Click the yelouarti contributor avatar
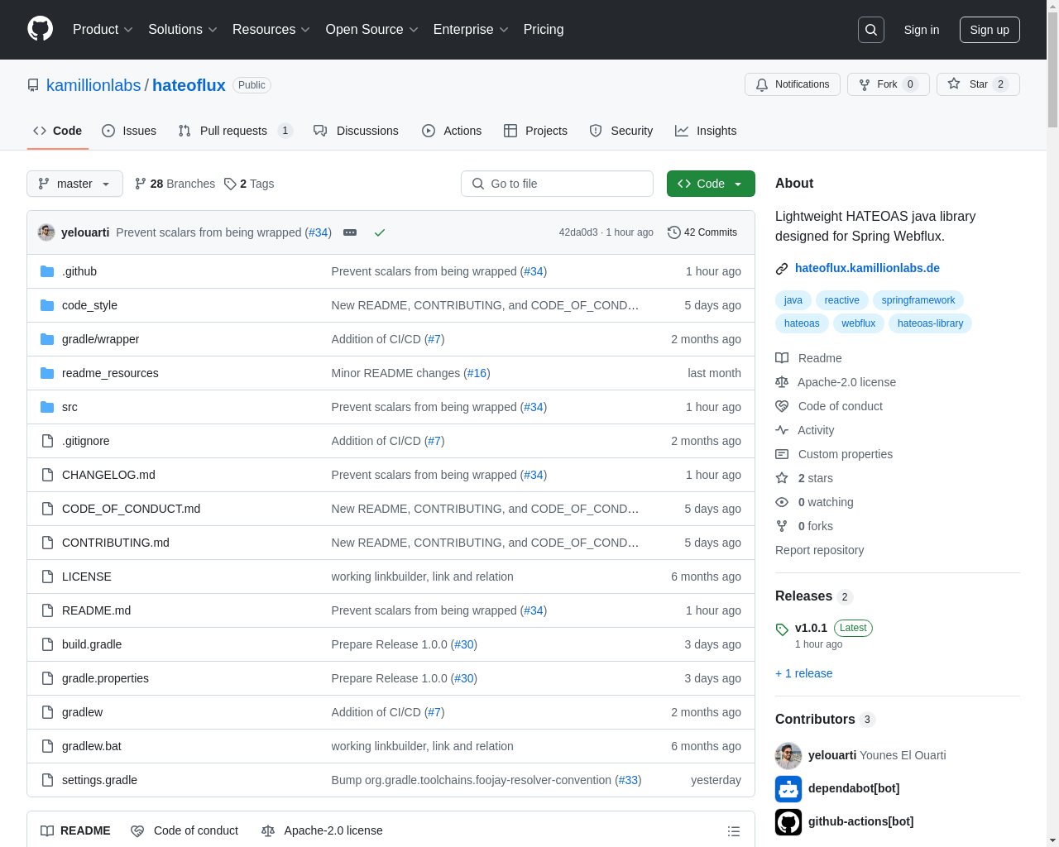1059x847 pixels. coord(788,756)
